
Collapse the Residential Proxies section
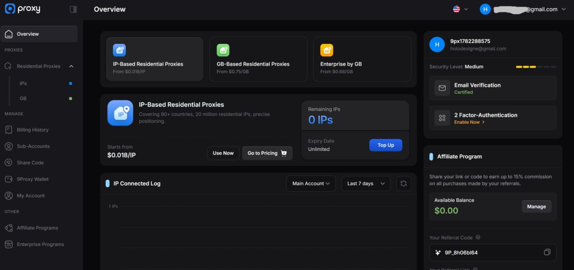(x=71, y=66)
